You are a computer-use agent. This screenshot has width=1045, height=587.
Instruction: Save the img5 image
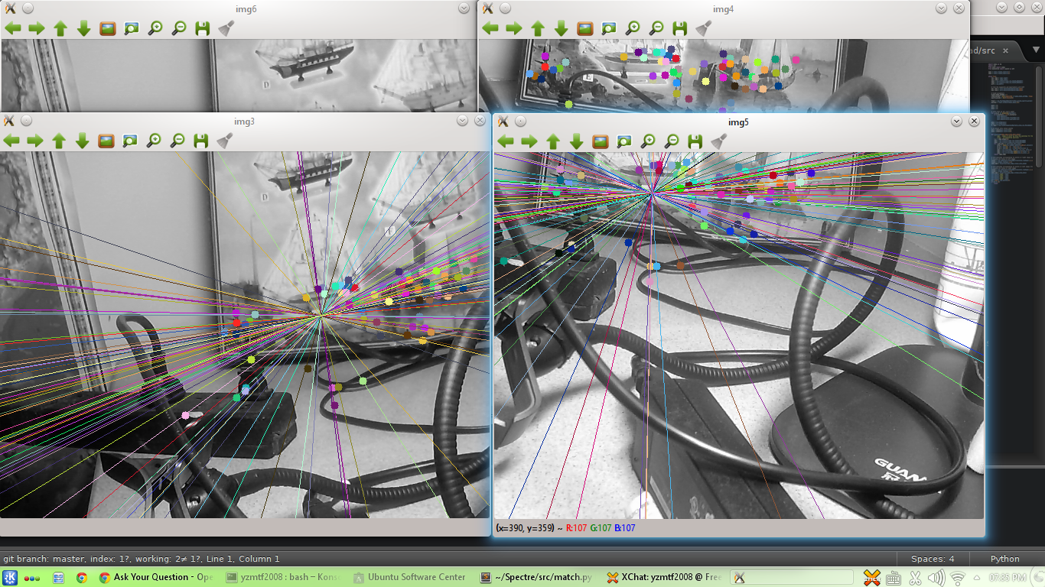[x=695, y=141]
